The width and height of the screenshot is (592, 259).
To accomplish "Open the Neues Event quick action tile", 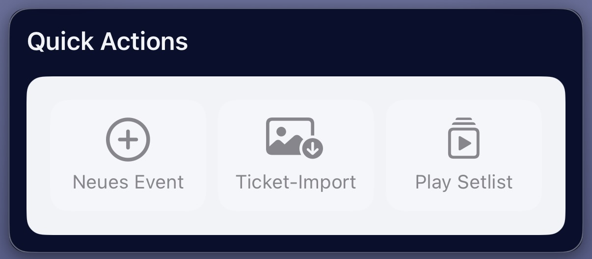I will pos(128,155).
